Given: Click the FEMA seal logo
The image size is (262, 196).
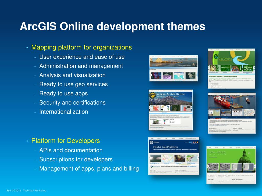Looking at the screenshot, I should [x=151, y=142].
